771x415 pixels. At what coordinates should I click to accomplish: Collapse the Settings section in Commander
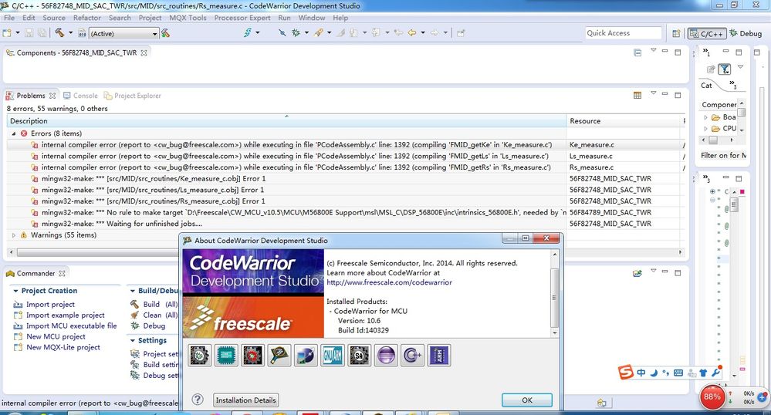(x=133, y=340)
